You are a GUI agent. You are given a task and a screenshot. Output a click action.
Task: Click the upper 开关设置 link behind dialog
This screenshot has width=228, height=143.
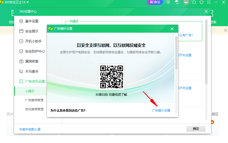pos(185,55)
